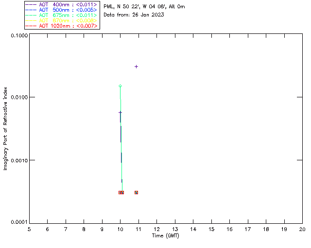
Task: Click the x-axis label 15
Action: (211, 229)
